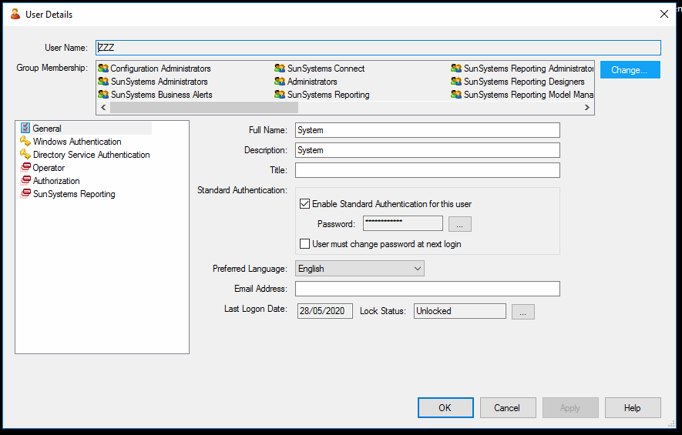Click the Last Logon Date field

coord(325,311)
